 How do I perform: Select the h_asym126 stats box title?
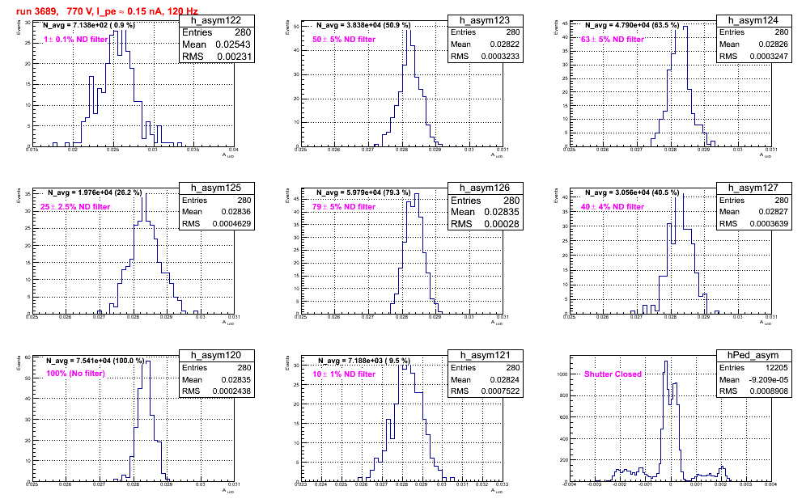[485, 188]
